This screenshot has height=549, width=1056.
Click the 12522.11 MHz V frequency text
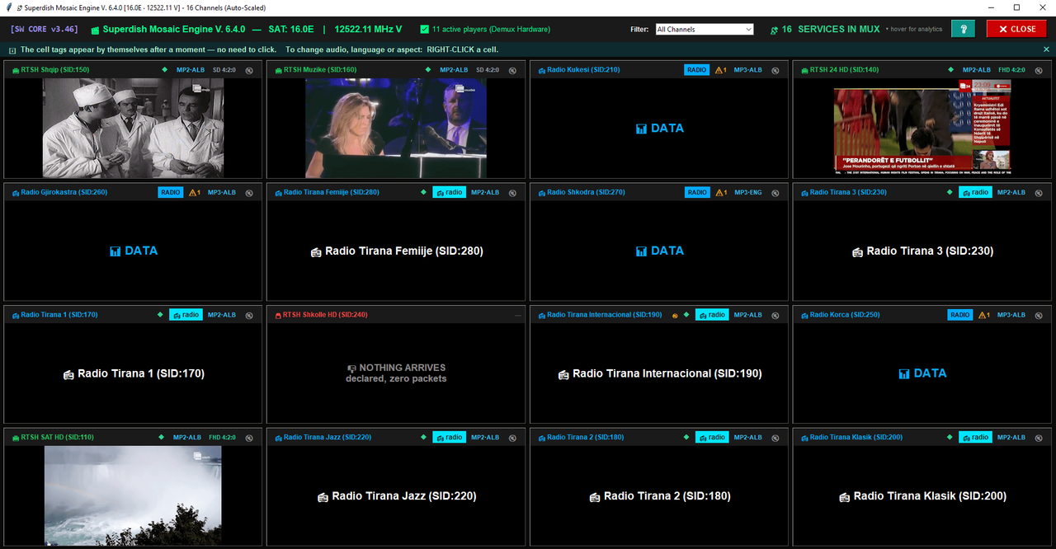pyautogui.click(x=368, y=29)
